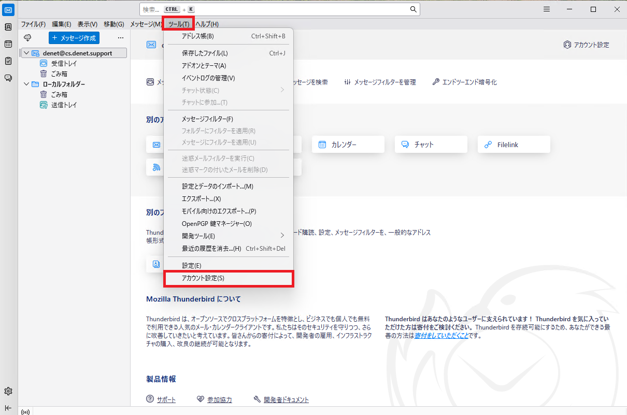
Task: Open the 参加協力 link
Action: (220, 399)
